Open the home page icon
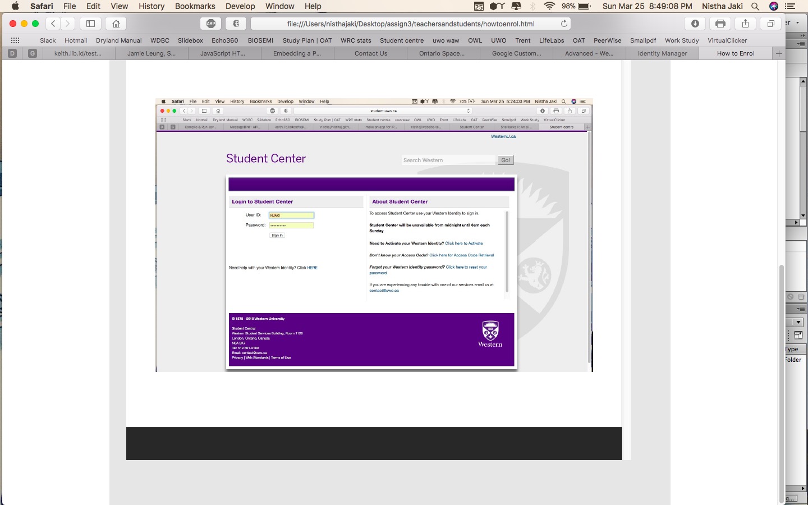The image size is (808, 505). pos(116,24)
